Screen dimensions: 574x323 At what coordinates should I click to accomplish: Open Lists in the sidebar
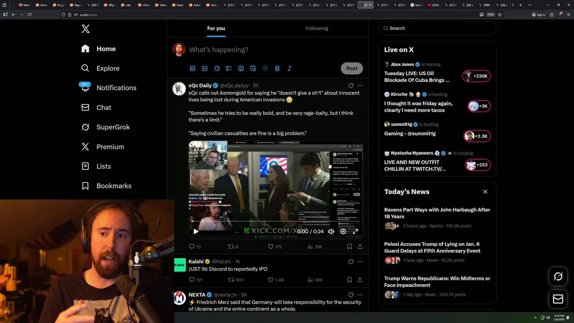(x=96, y=166)
